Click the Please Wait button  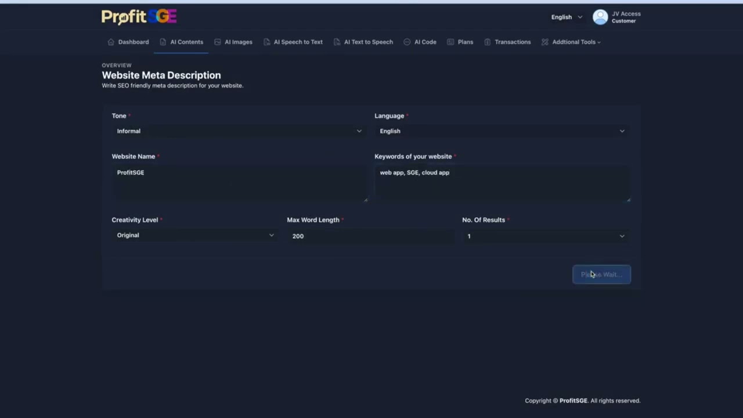click(x=601, y=275)
